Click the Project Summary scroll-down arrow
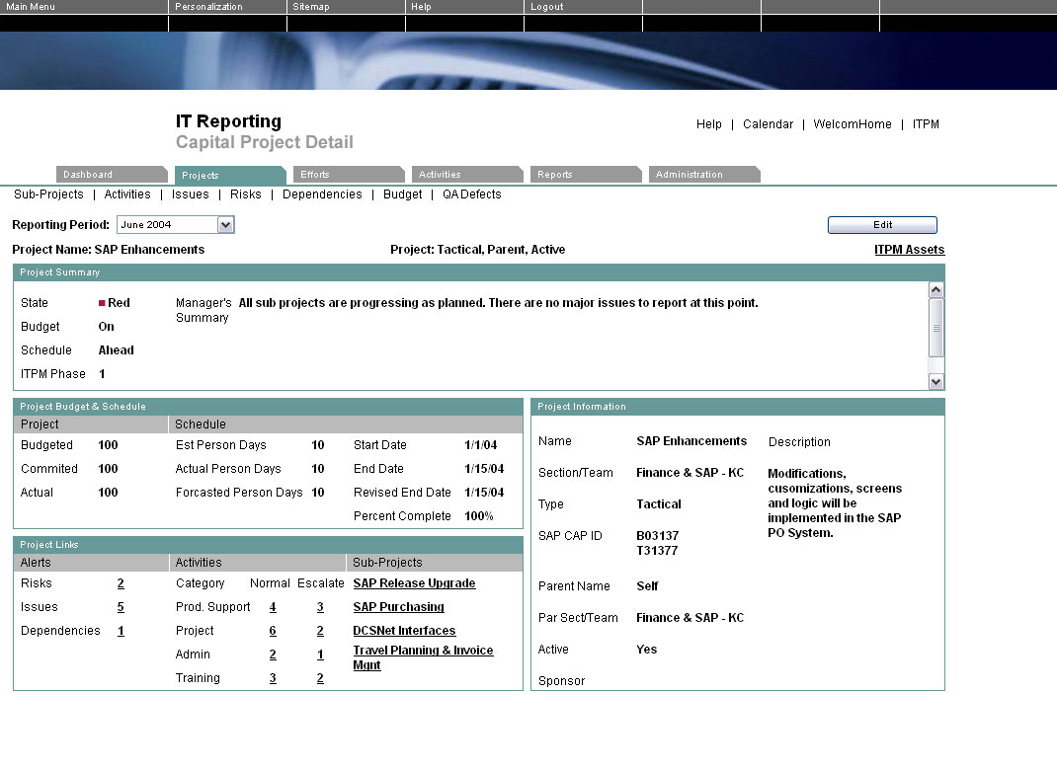Screen dimensions: 1057x770 click(x=935, y=381)
